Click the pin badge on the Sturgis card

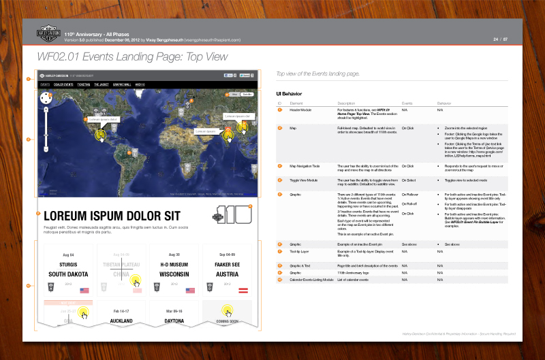(x=50, y=287)
